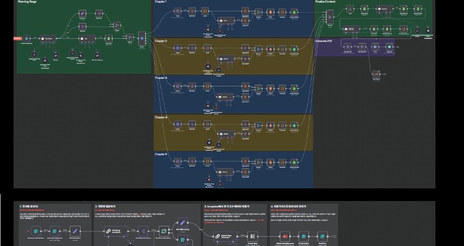Select the upper Aggregate node in Chapter 1
The width and height of the screenshot is (464, 246).
tap(245, 11)
